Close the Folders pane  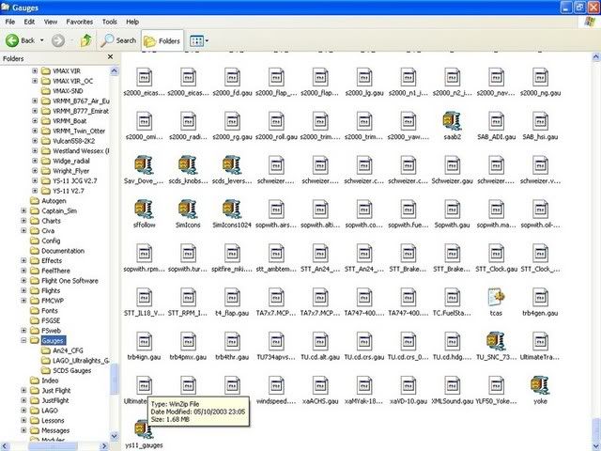111,56
